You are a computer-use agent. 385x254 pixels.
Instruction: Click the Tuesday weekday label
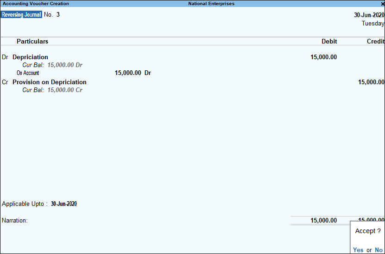(373, 24)
